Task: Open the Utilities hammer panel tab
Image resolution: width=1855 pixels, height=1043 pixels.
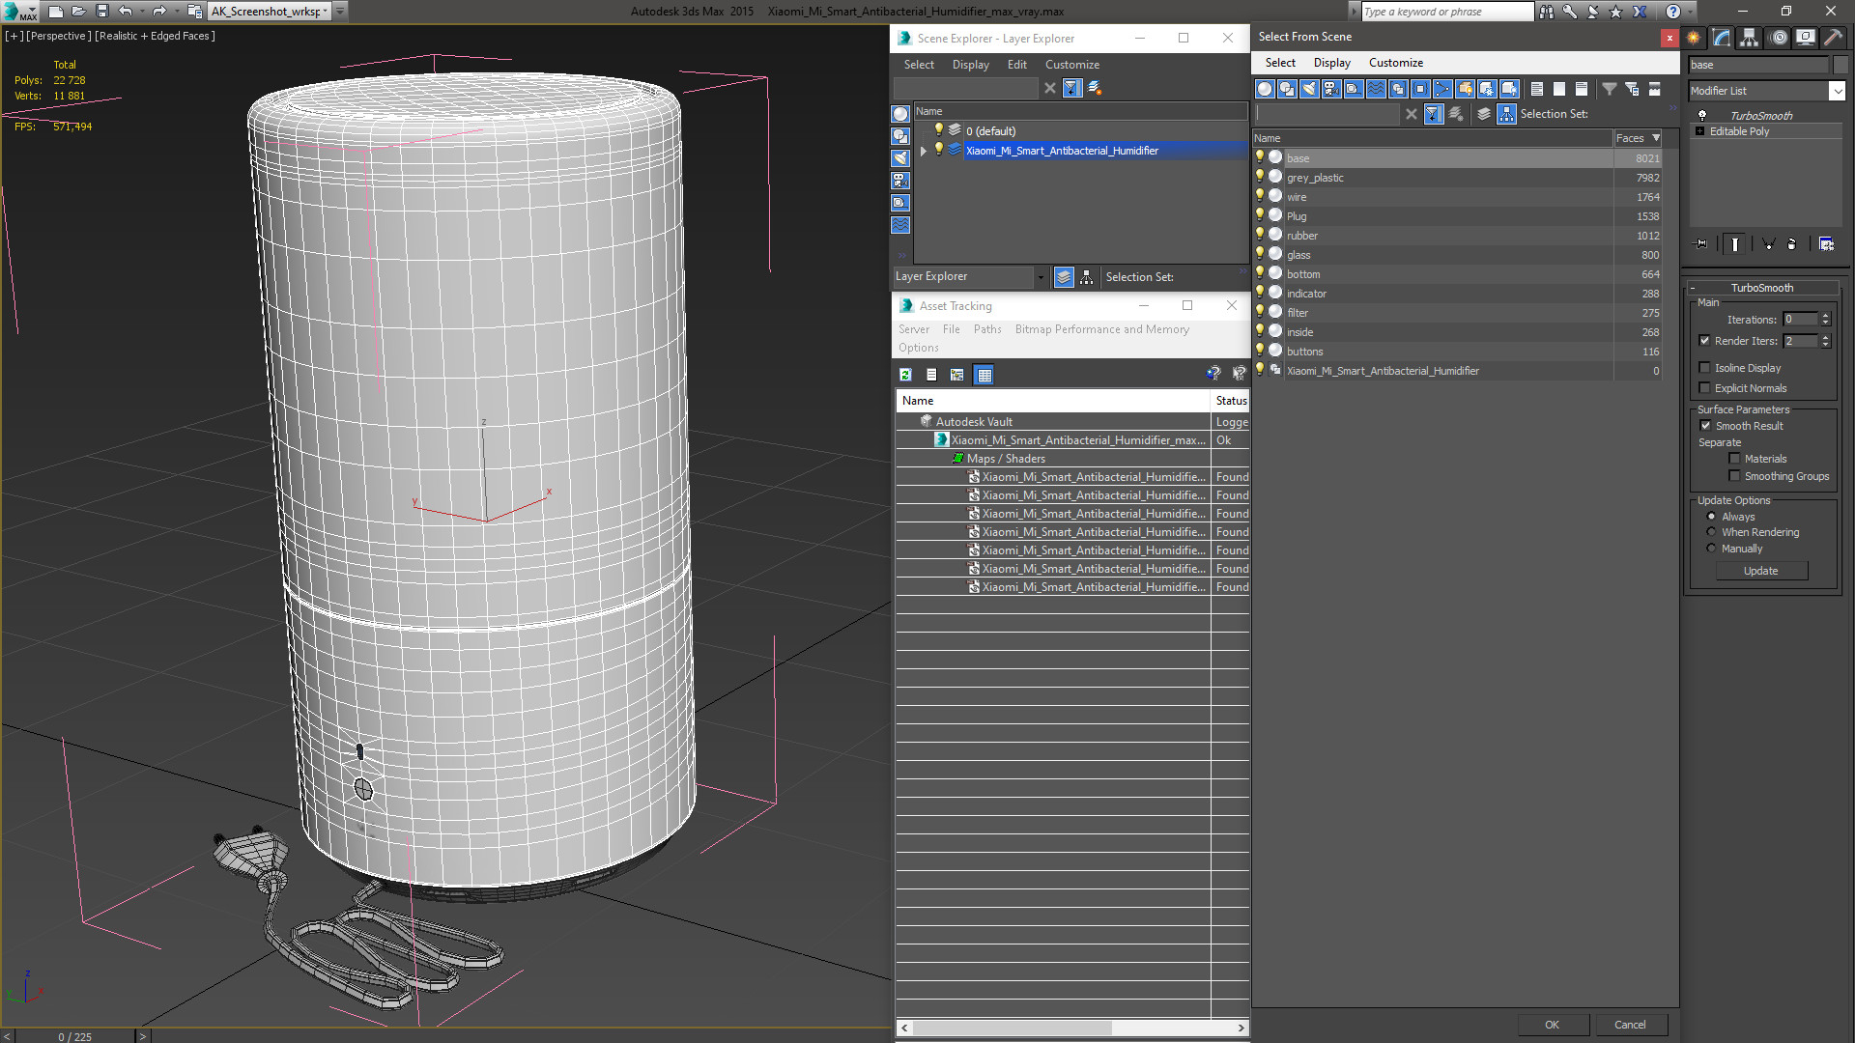Action: pos(1833,38)
